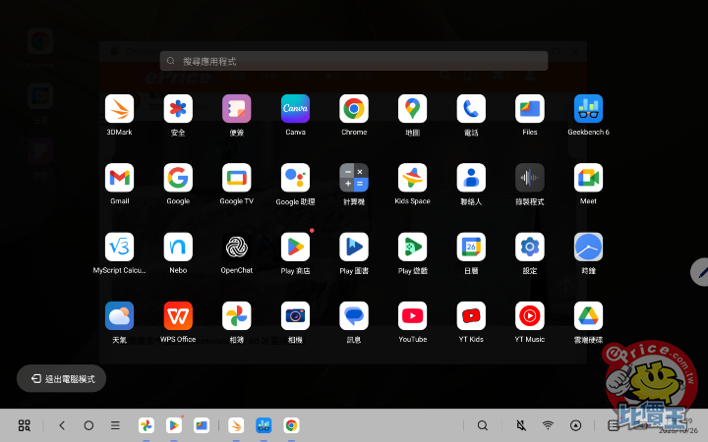Viewport: 708px width, 442px height.
Task: Open the Messages app
Action: [354, 315]
